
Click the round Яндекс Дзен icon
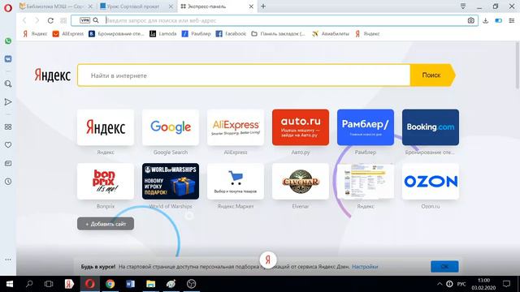point(268,260)
